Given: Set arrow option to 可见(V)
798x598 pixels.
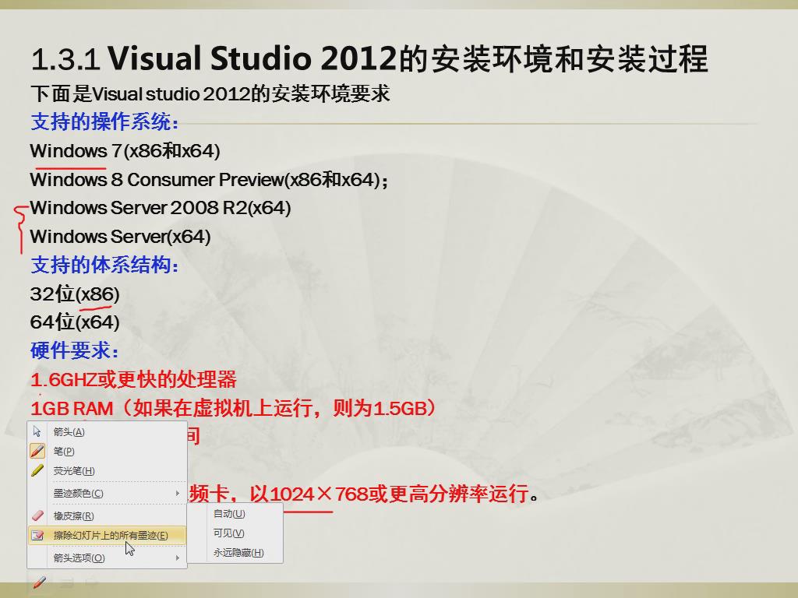Looking at the screenshot, I should 235,533.
